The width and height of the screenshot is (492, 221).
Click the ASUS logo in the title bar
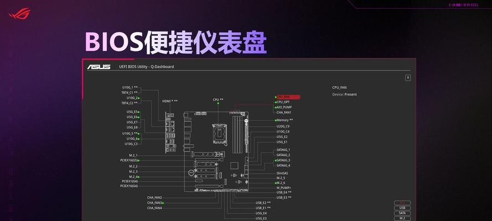pos(99,67)
